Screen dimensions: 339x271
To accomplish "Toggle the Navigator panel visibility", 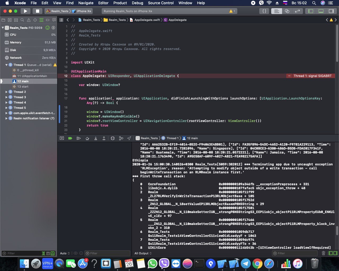I will coord(311,11).
